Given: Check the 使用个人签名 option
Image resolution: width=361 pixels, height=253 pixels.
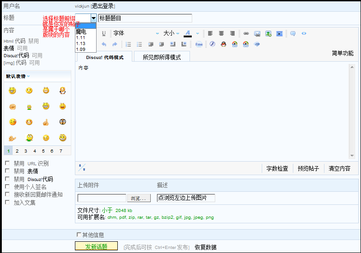Looking at the screenshot, I should click(x=7, y=187).
